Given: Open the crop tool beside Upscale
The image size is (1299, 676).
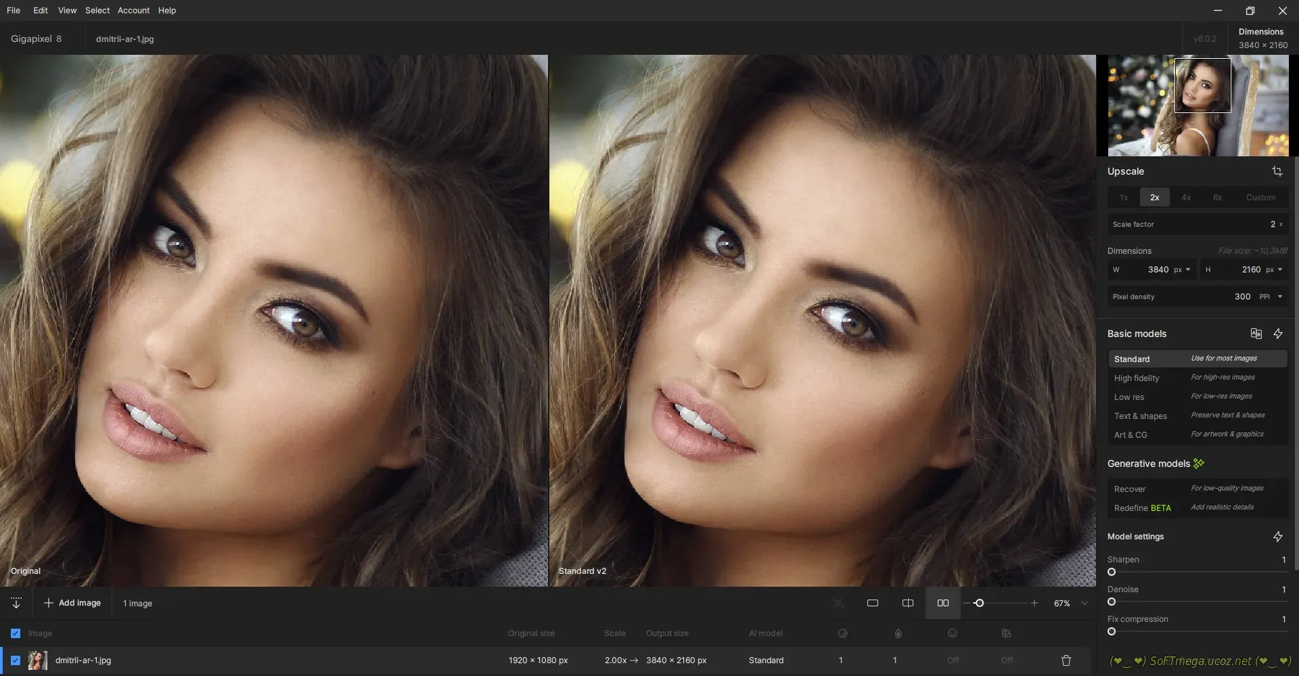Looking at the screenshot, I should (x=1277, y=171).
